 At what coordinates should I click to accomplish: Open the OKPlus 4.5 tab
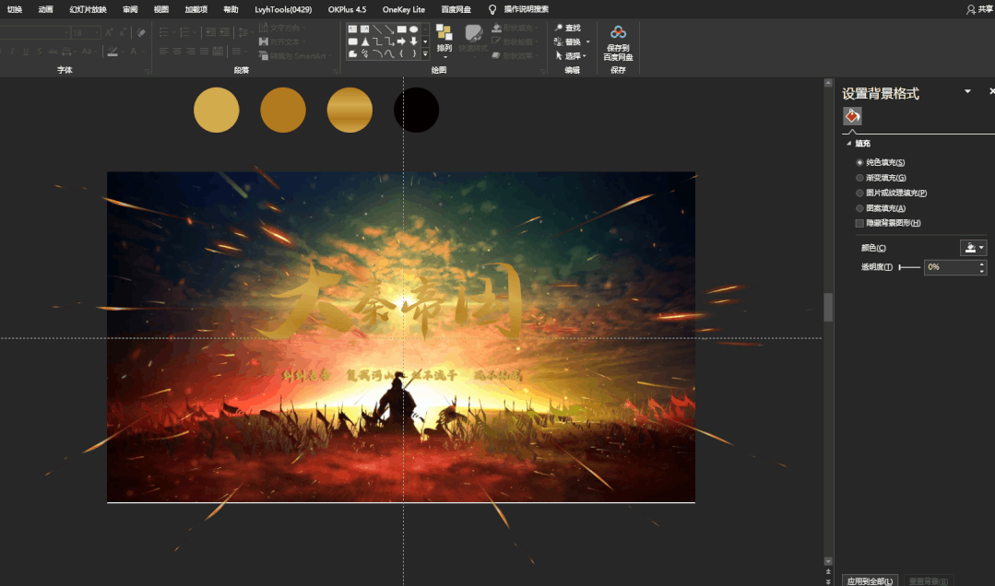click(x=347, y=9)
